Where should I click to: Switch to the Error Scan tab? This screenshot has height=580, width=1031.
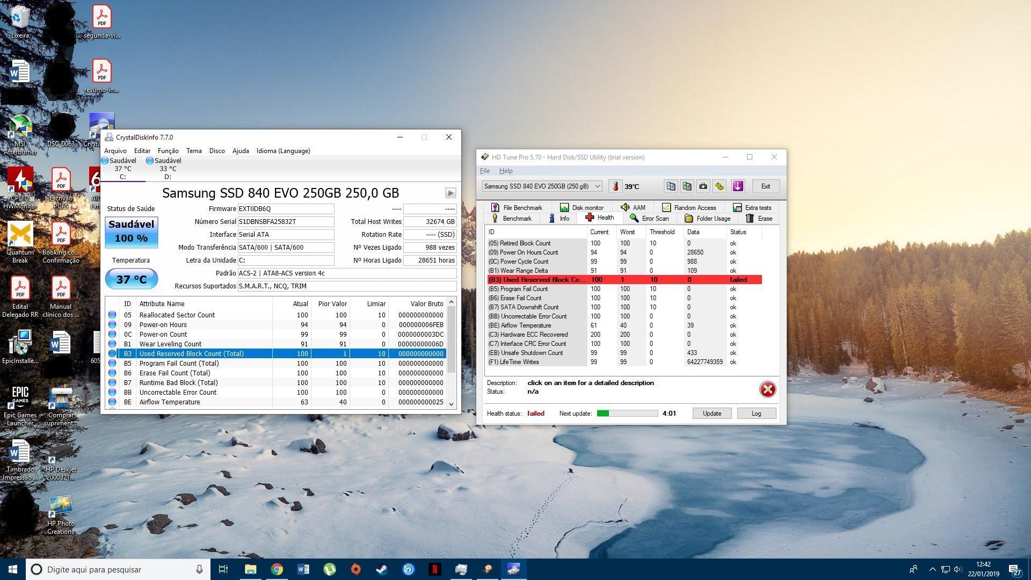649,219
